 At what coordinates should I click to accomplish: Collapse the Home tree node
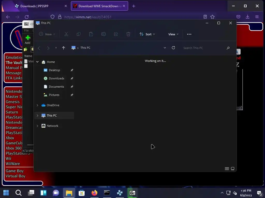coord(38,62)
